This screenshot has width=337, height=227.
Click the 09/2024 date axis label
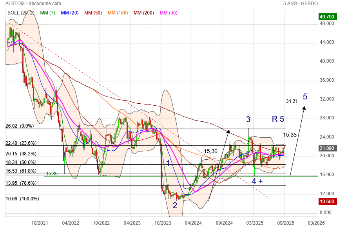coord(224,223)
